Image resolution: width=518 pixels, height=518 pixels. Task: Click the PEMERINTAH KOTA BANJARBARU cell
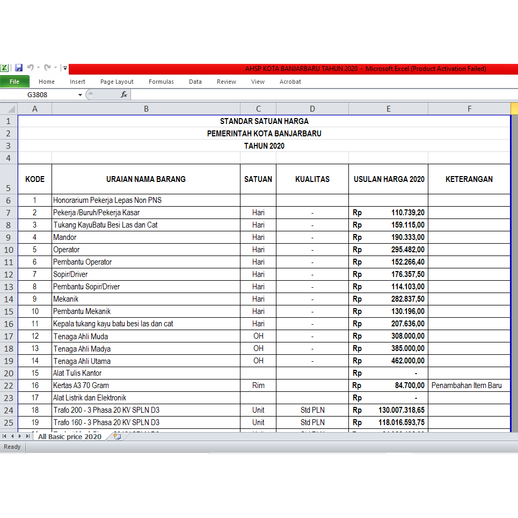click(x=264, y=134)
